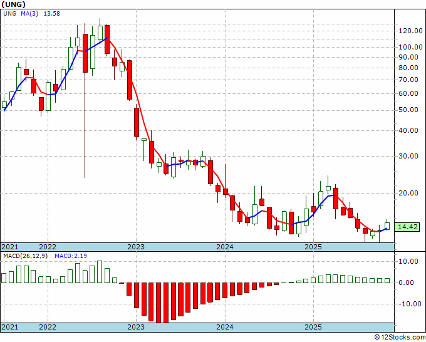Click the 30.00 price axis label
Image resolution: width=426 pixels, height=342 pixels.
(x=408, y=156)
